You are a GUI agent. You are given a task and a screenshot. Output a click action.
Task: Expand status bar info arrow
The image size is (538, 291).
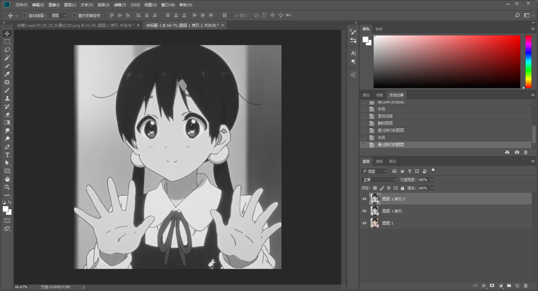point(84,287)
